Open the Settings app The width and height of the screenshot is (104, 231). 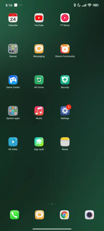point(65,111)
